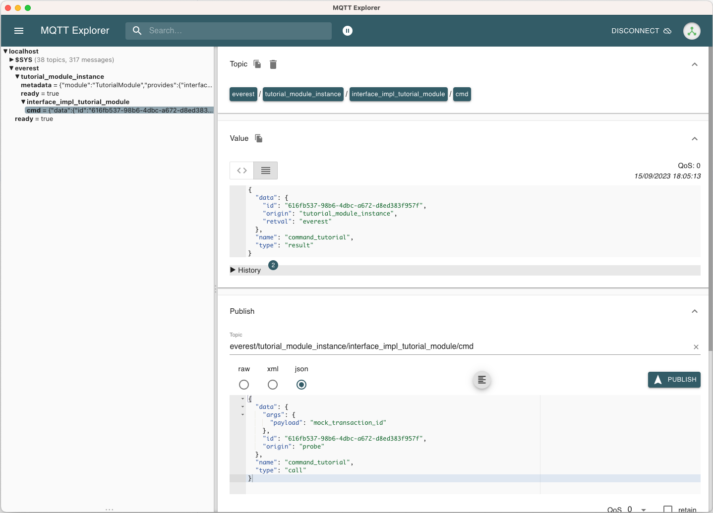The image size is (713, 513).
Task: Open the user profile icon top right
Action: [692, 31]
